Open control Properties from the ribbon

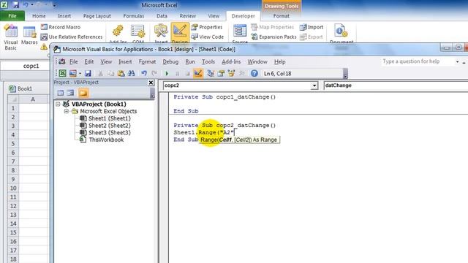coord(207,27)
